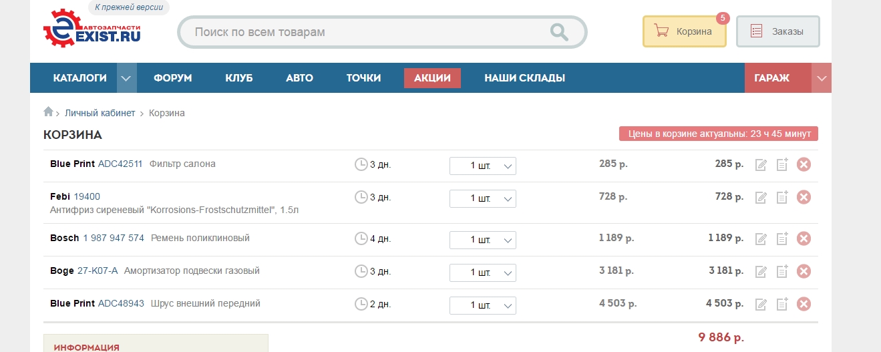Viewport: 881px width, 352px height.
Task: Click Фильтр салона item description
Action: (x=182, y=164)
